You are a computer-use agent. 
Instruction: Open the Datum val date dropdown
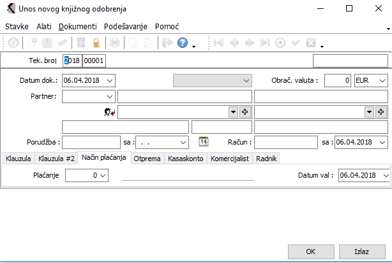[385, 175]
